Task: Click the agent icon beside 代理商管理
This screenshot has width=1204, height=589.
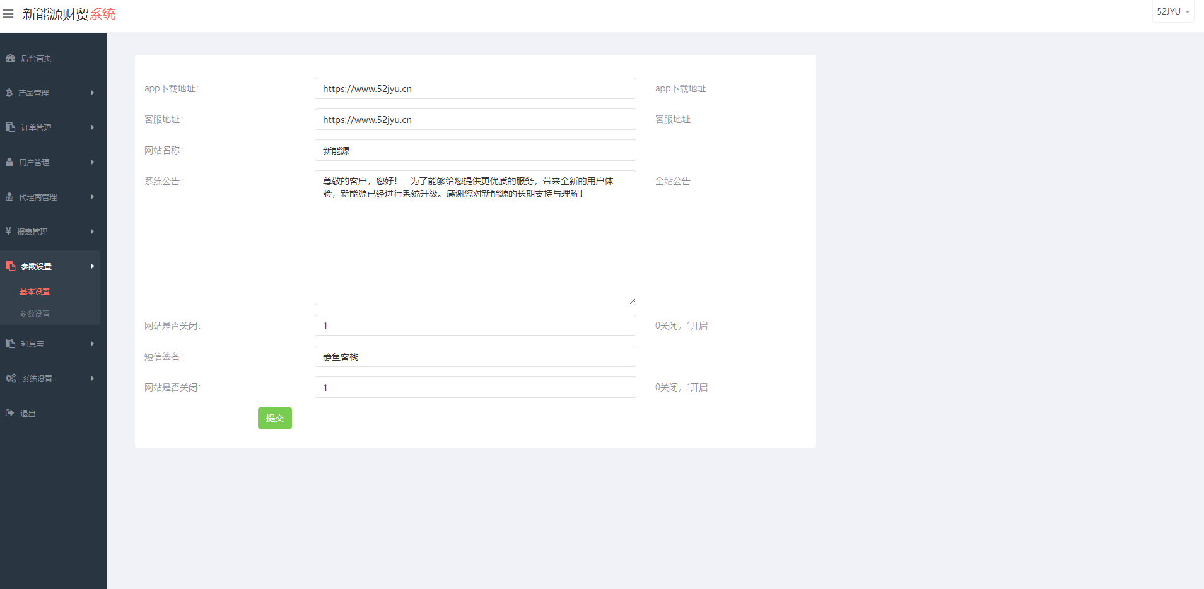Action: pyautogui.click(x=9, y=197)
